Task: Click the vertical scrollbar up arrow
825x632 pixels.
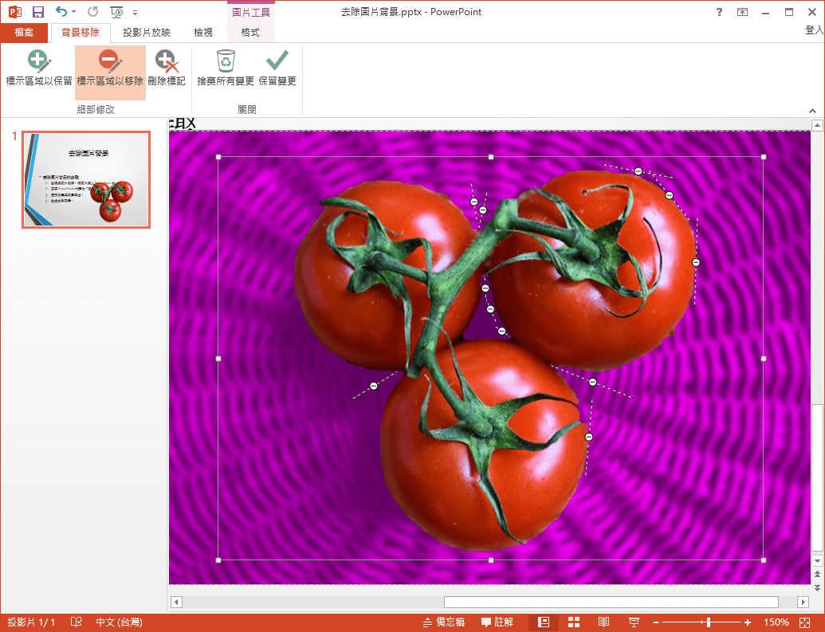Action: coord(816,125)
